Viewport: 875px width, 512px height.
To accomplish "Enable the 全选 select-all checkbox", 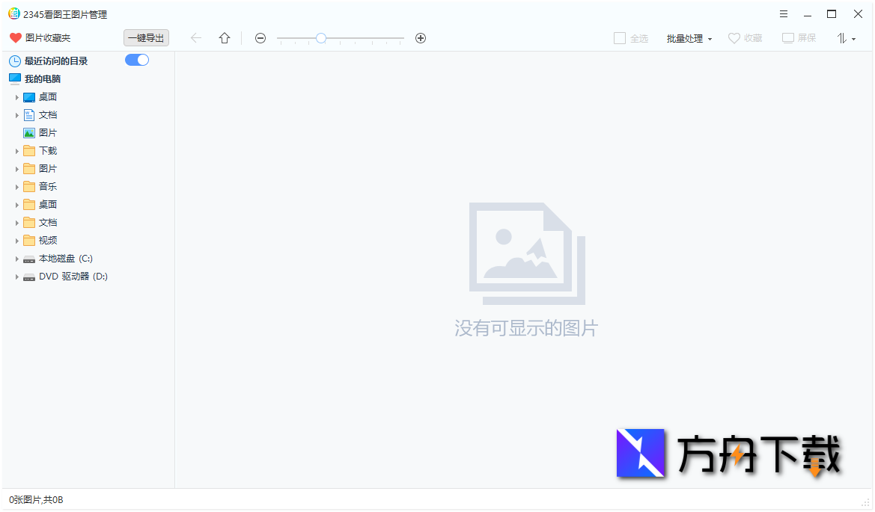I will click(x=619, y=37).
